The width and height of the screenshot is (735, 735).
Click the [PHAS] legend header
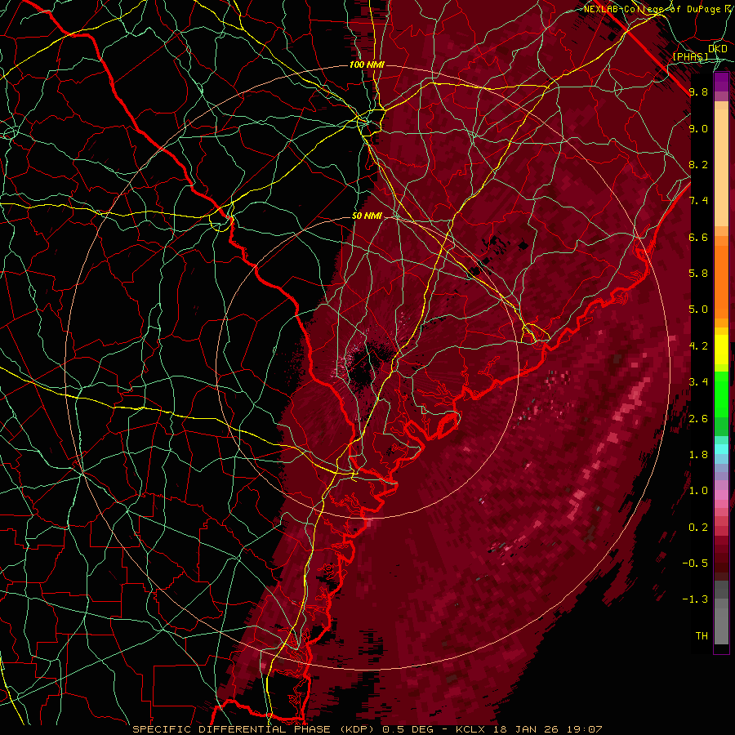pyautogui.click(x=690, y=56)
